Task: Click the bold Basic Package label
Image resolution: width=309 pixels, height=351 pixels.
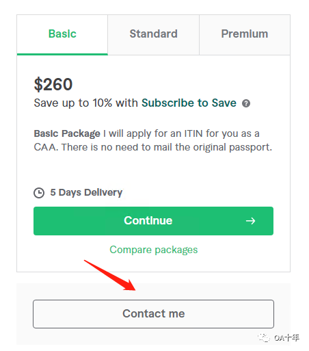Action: (67, 133)
